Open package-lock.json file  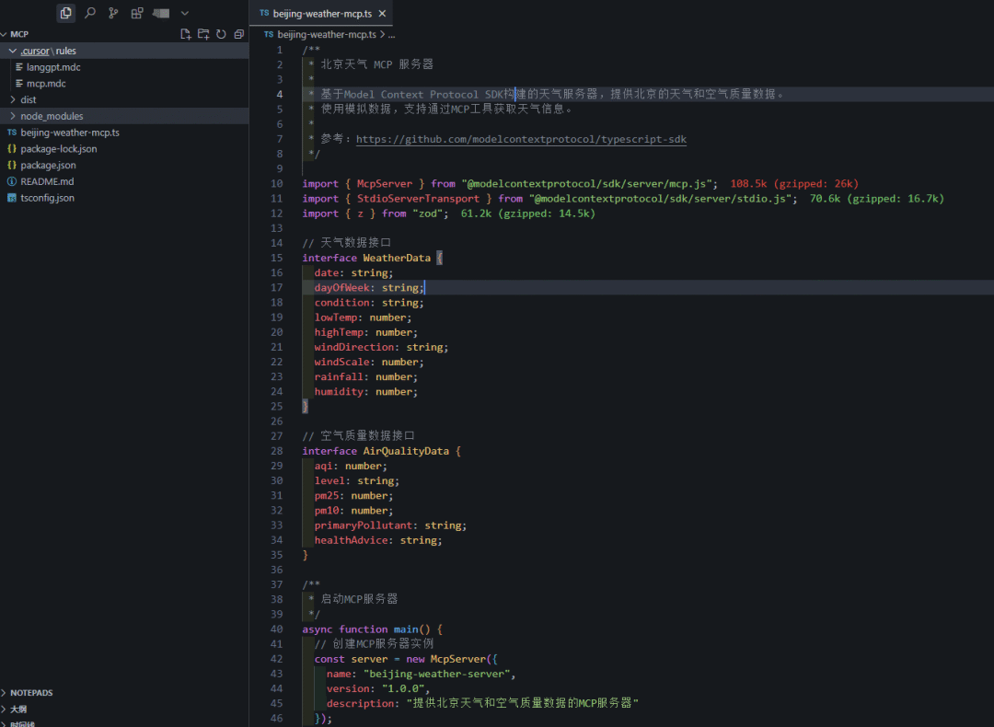[x=58, y=149]
